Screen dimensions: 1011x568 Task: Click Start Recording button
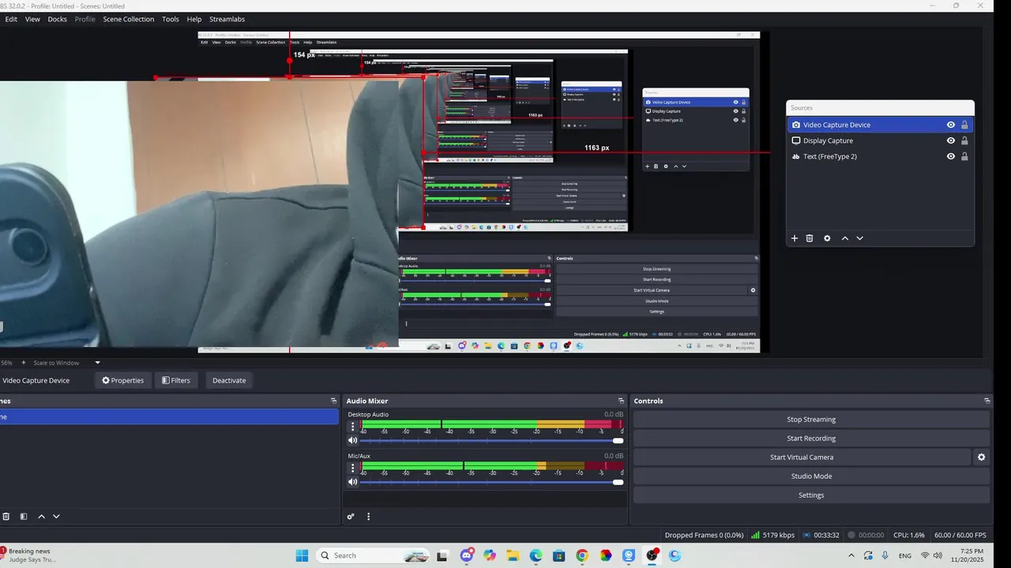point(811,439)
